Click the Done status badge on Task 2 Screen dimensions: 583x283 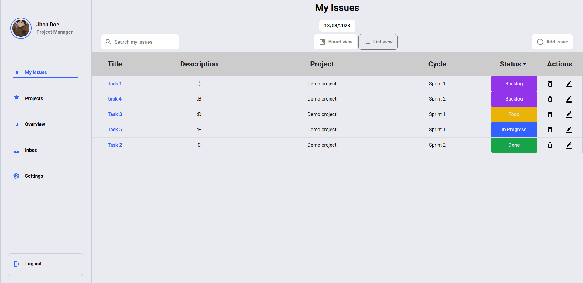click(514, 145)
